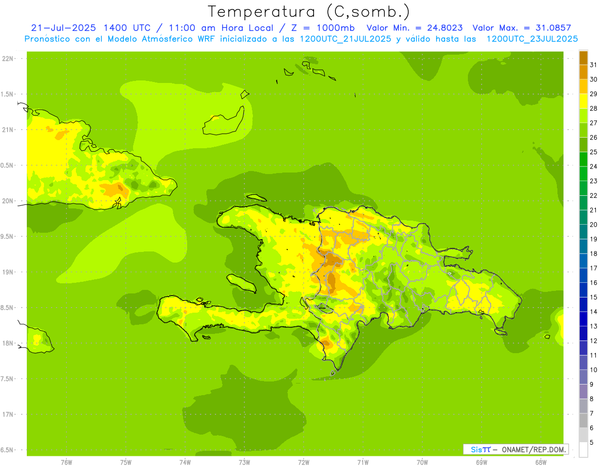Click the '20N' latitude axis label
The height and width of the screenshot is (469, 607).
(x=7, y=201)
